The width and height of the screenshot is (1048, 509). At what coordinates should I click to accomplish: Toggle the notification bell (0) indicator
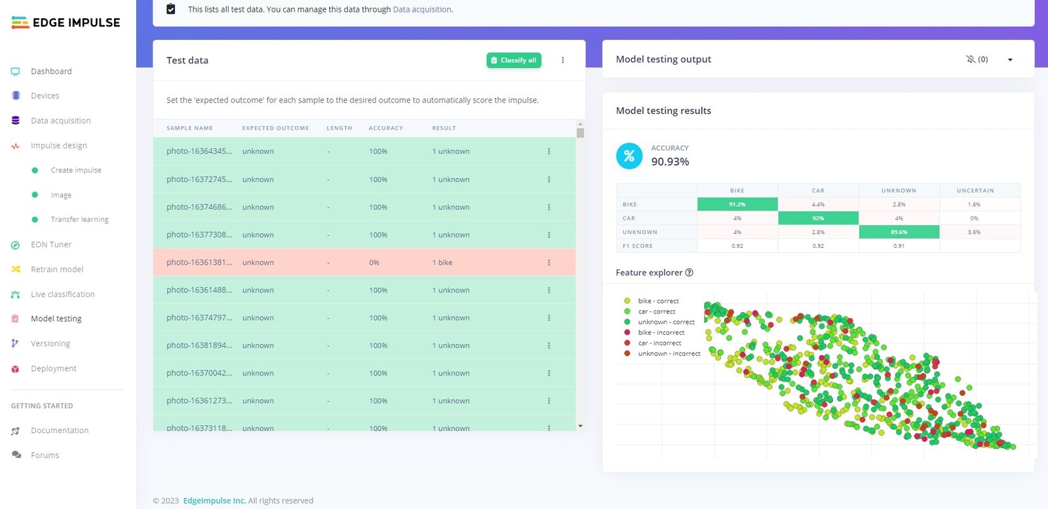coord(977,60)
